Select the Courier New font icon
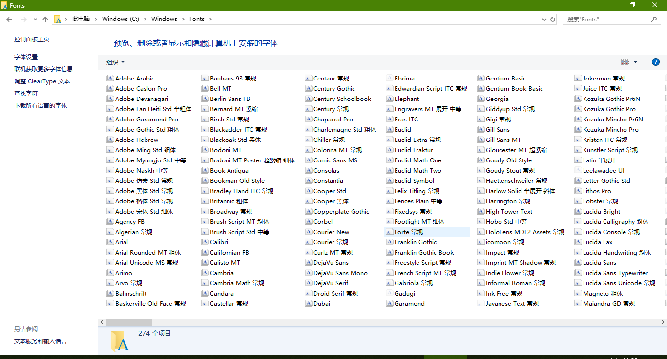Screen dimensions: 667x359 (309, 232)
